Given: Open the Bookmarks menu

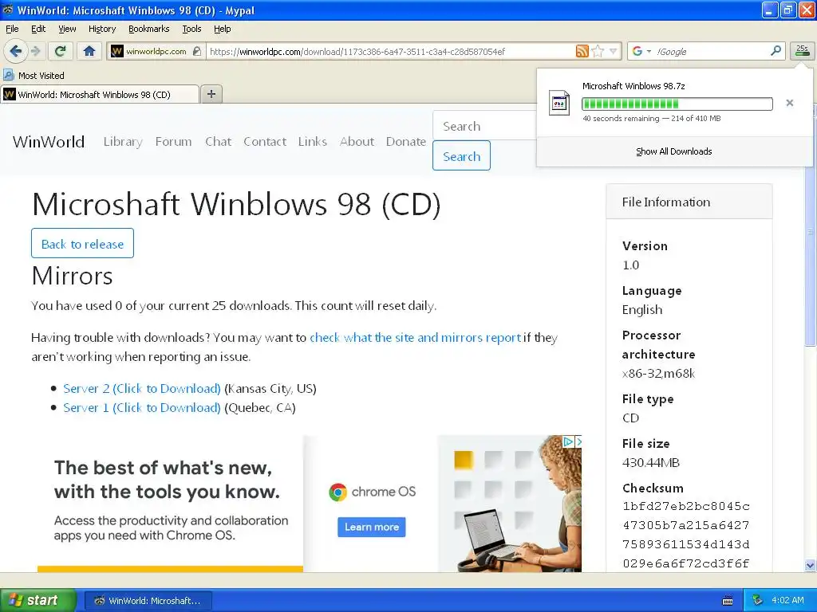Looking at the screenshot, I should 149,29.
